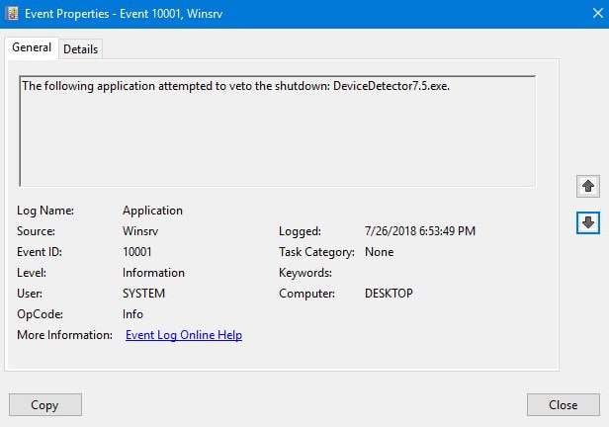The image size is (609, 427).
Task: Click the DeviceDetector7.5.exe text in description
Action: [391, 86]
